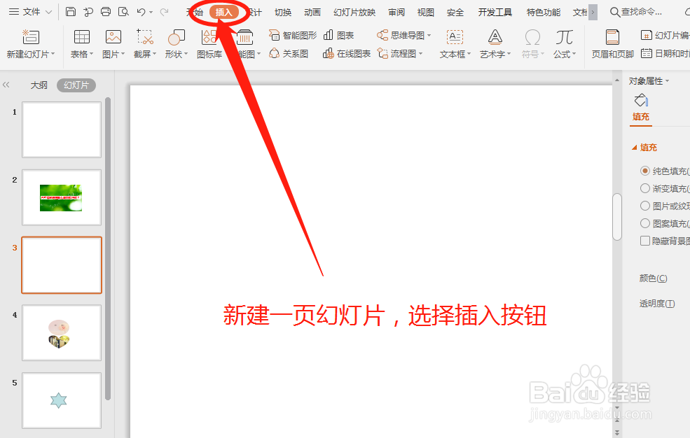Open the hamburger menu icon
Screen dimensions: 690x438
click(x=14, y=12)
